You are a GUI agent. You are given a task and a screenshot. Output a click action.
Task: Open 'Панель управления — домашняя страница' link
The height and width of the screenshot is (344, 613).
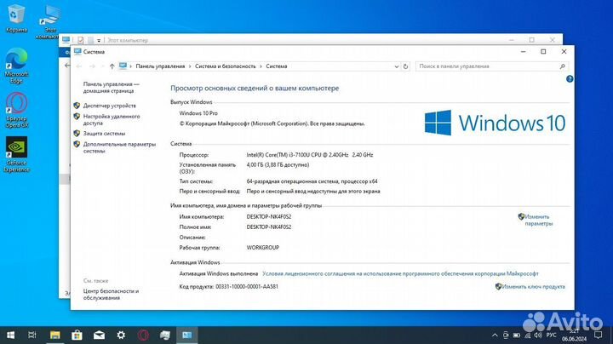(112, 87)
